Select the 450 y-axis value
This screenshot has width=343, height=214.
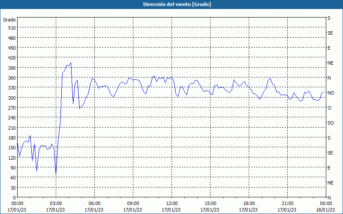(x=12, y=48)
